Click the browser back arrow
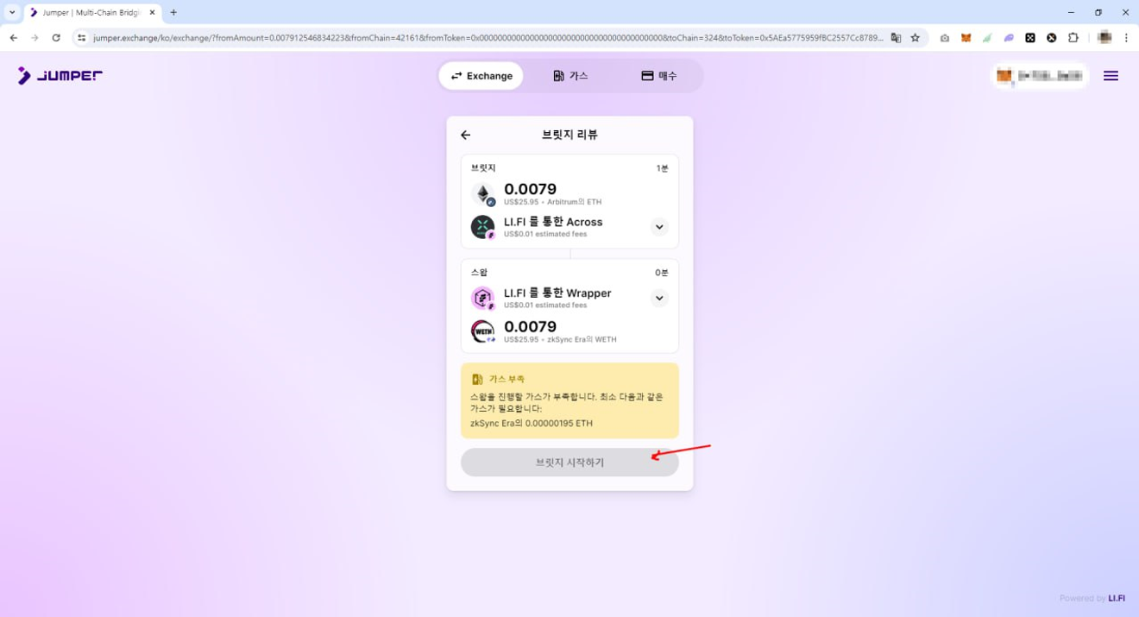Image resolution: width=1139 pixels, height=617 pixels. tap(13, 38)
